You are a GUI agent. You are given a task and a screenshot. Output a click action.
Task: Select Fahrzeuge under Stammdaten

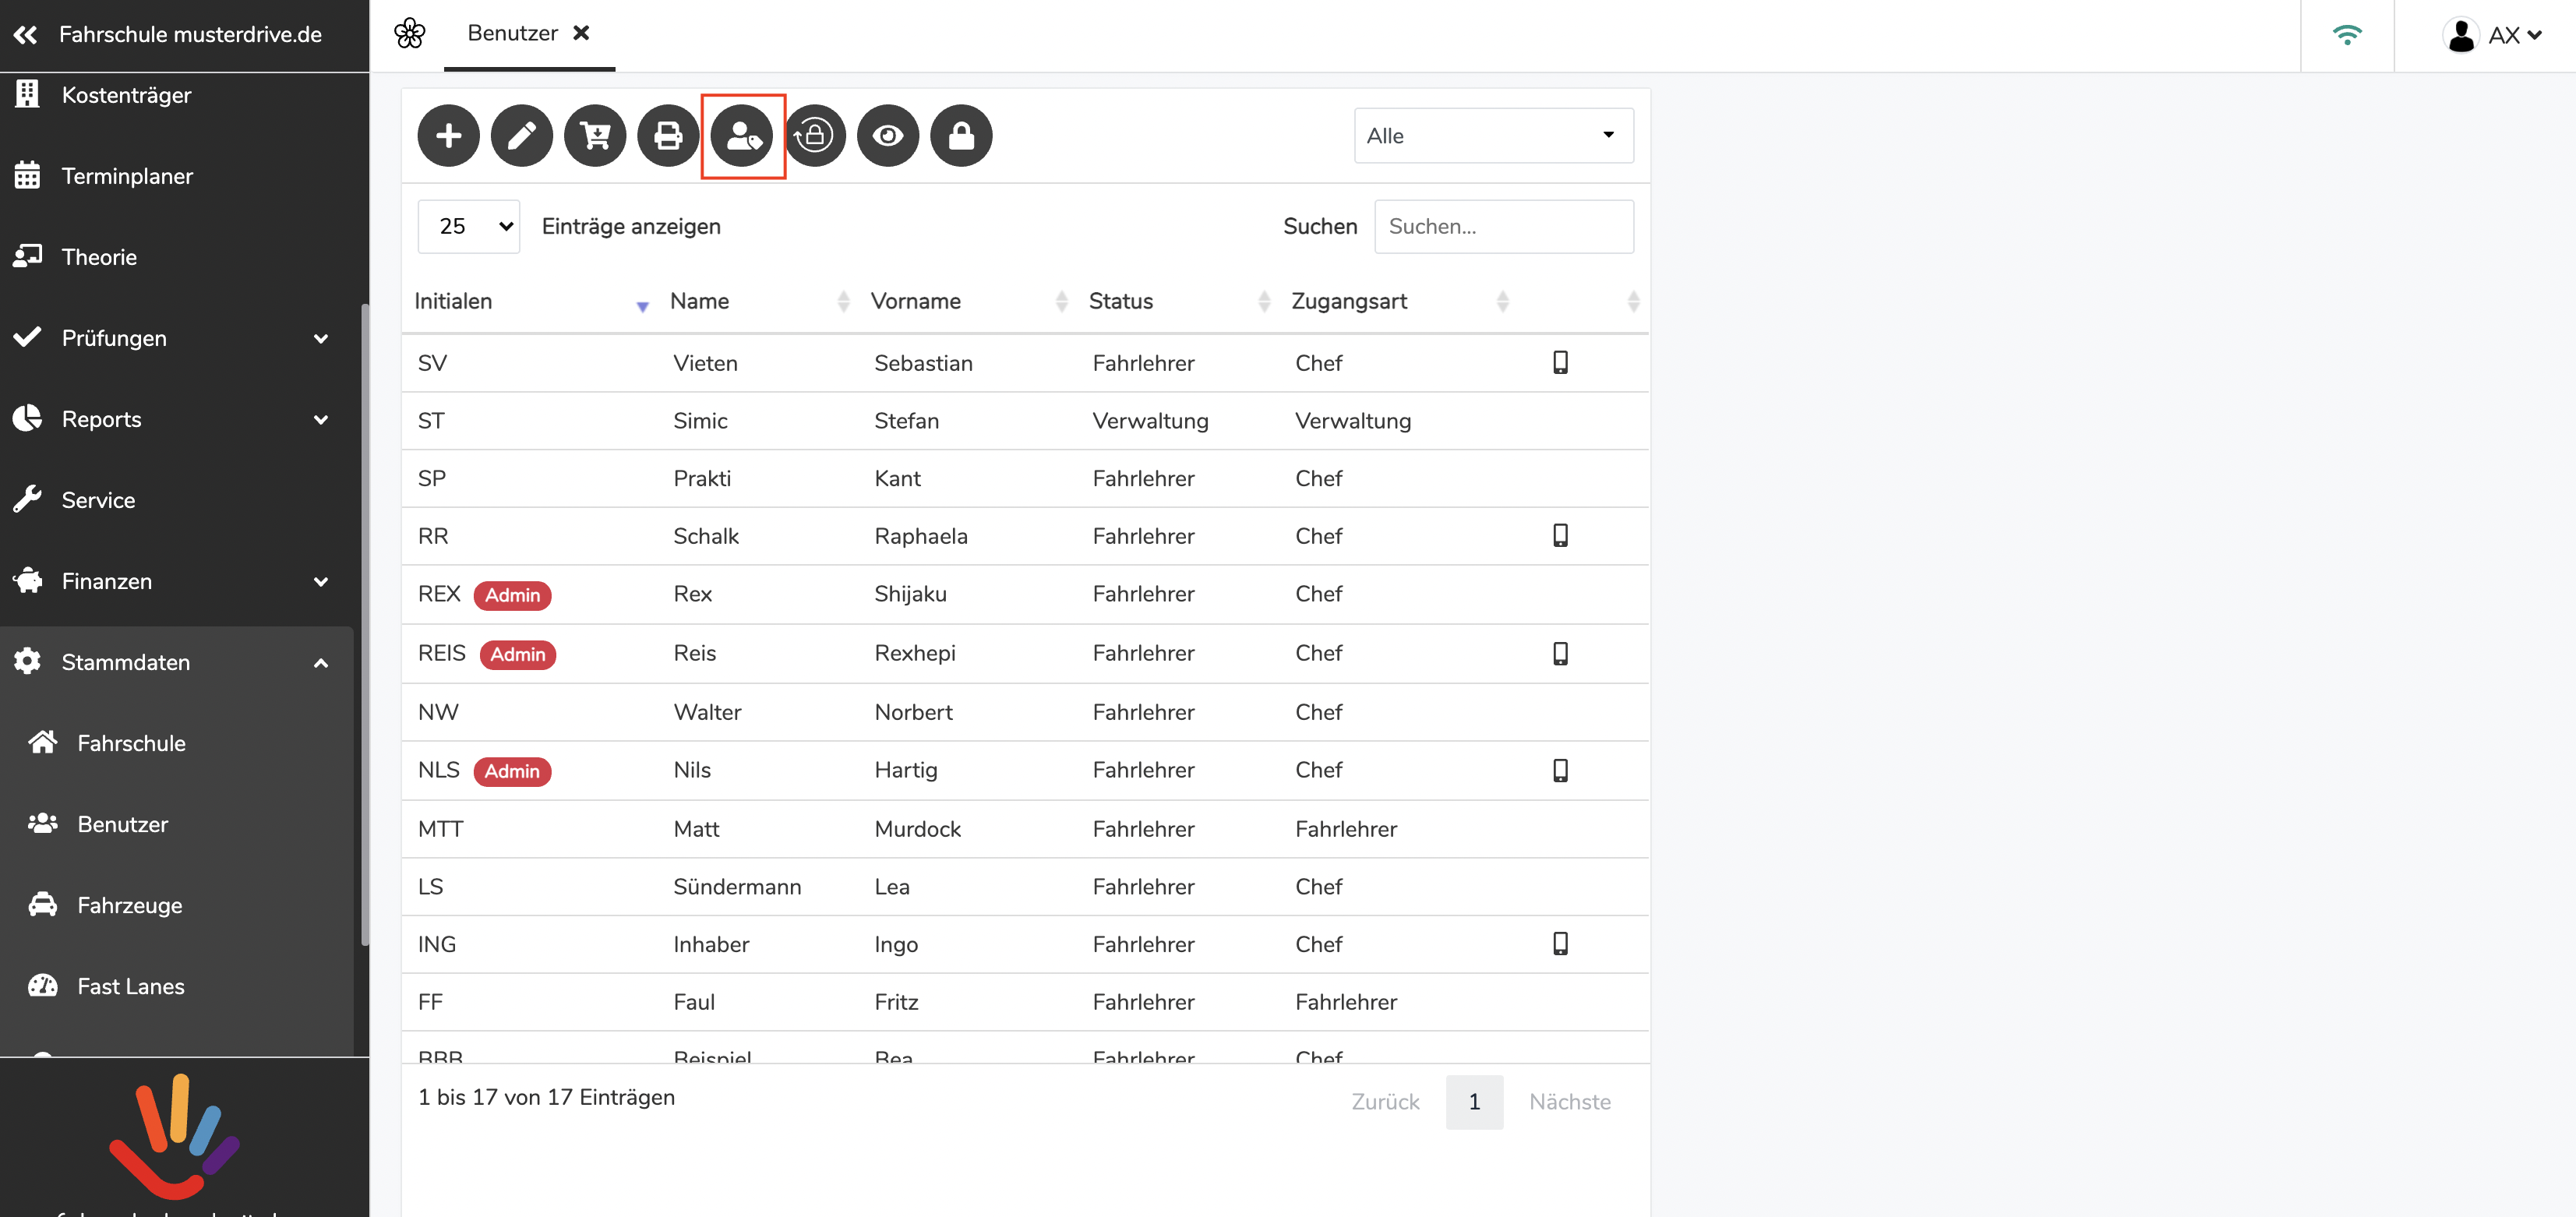(130, 905)
